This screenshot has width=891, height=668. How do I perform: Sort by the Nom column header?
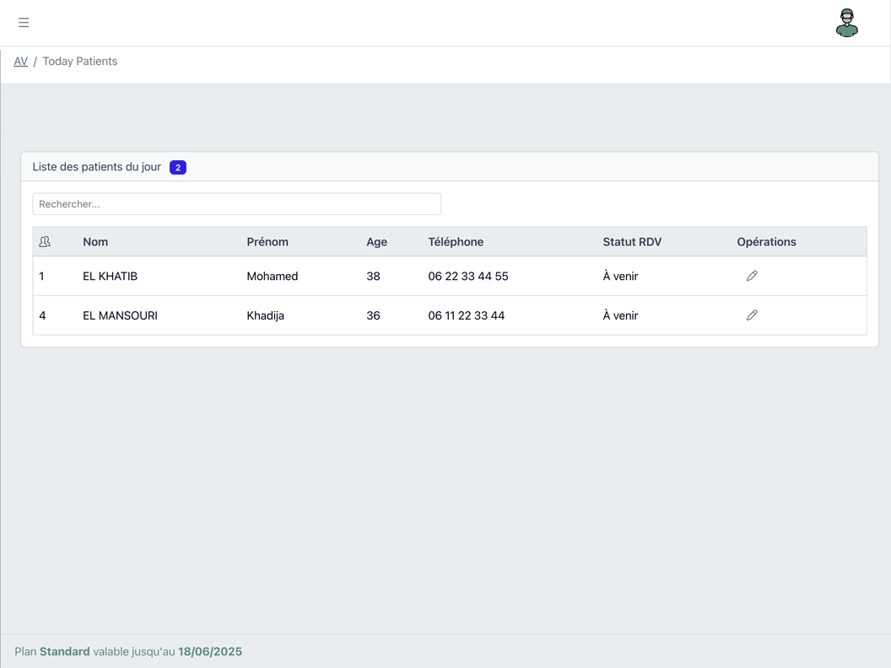[95, 242]
